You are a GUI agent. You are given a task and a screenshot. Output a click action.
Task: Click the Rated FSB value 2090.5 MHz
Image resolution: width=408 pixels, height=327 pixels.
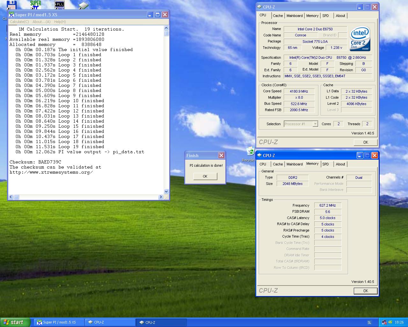click(299, 110)
